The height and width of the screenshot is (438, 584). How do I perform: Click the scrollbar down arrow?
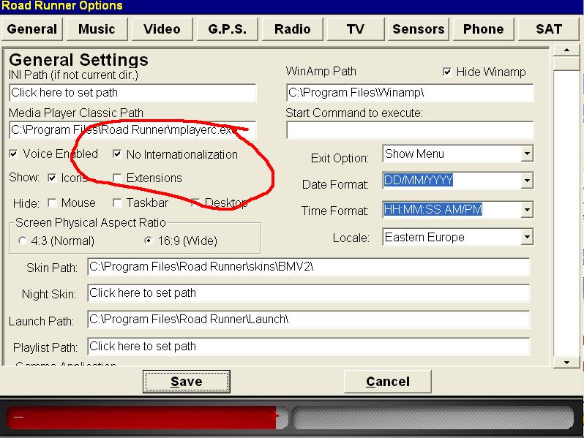566,362
